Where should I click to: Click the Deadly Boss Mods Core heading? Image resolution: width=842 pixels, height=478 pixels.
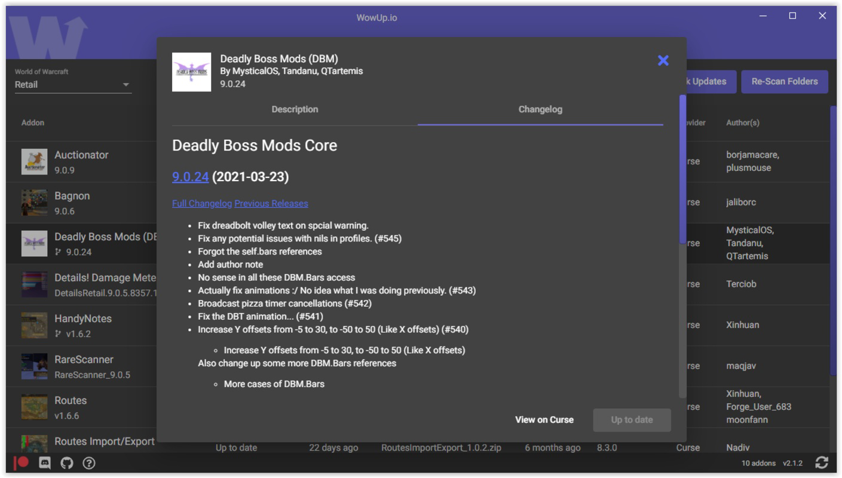pos(255,146)
